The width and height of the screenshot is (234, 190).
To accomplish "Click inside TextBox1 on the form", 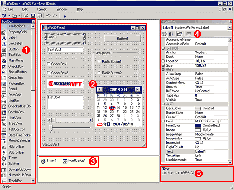I will coord(65,49).
